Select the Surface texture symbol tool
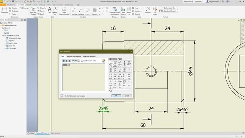Image resolution: width=245 pixels, height=138 pixels. [74, 11]
